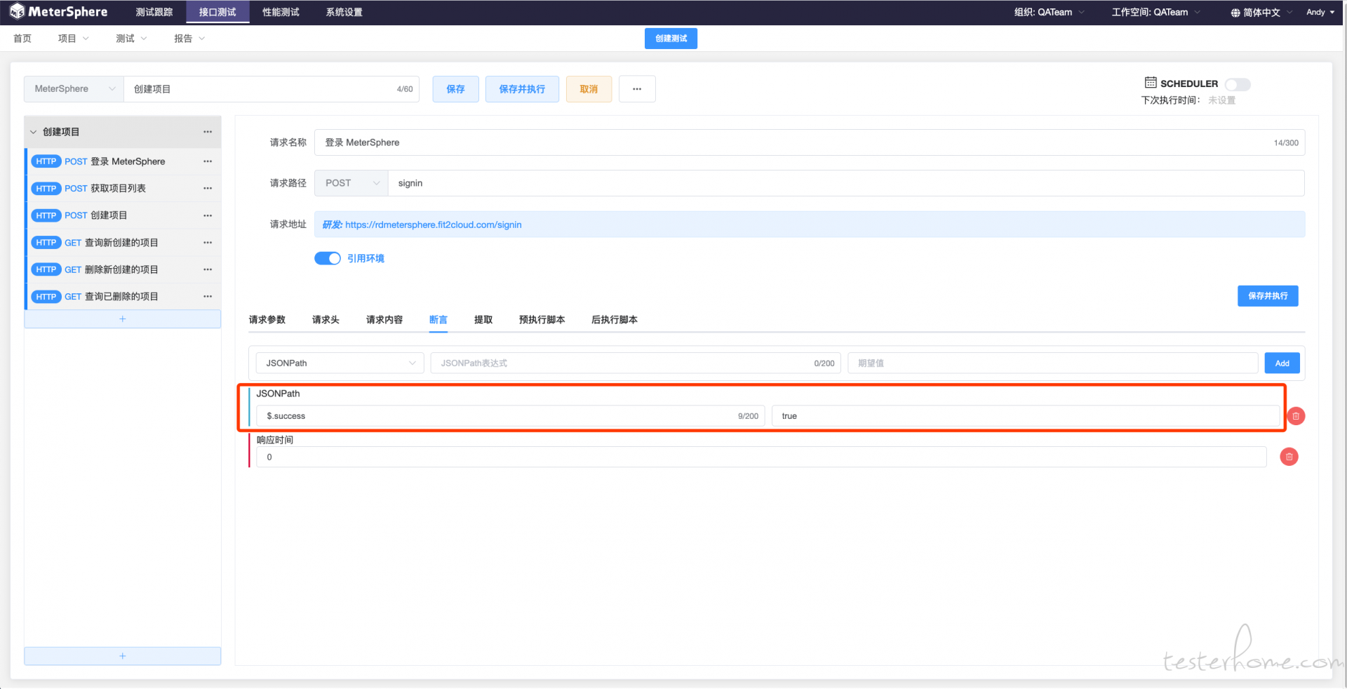Screen dimensions: 1347x689
Task: Open the MeterSphere project dropdown
Action: click(74, 89)
